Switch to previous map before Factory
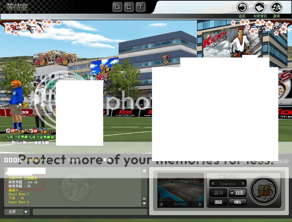 click(161, 204)
